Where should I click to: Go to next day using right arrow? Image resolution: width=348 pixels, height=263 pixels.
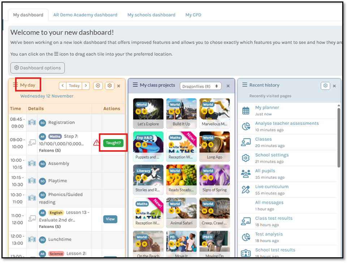coord(86,86)
